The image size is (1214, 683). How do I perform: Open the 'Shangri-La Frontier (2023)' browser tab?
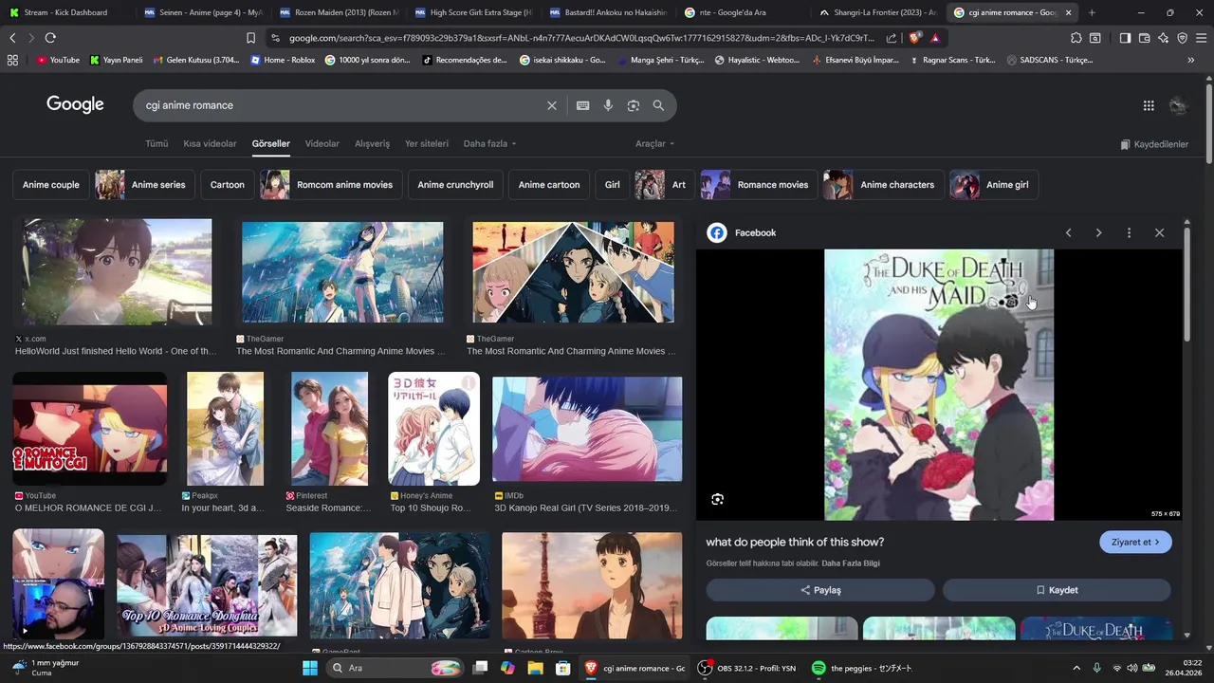pyautogui.click(x=879, y=12)
